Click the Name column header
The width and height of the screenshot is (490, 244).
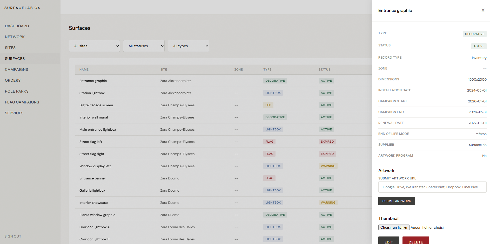point(84,69)
